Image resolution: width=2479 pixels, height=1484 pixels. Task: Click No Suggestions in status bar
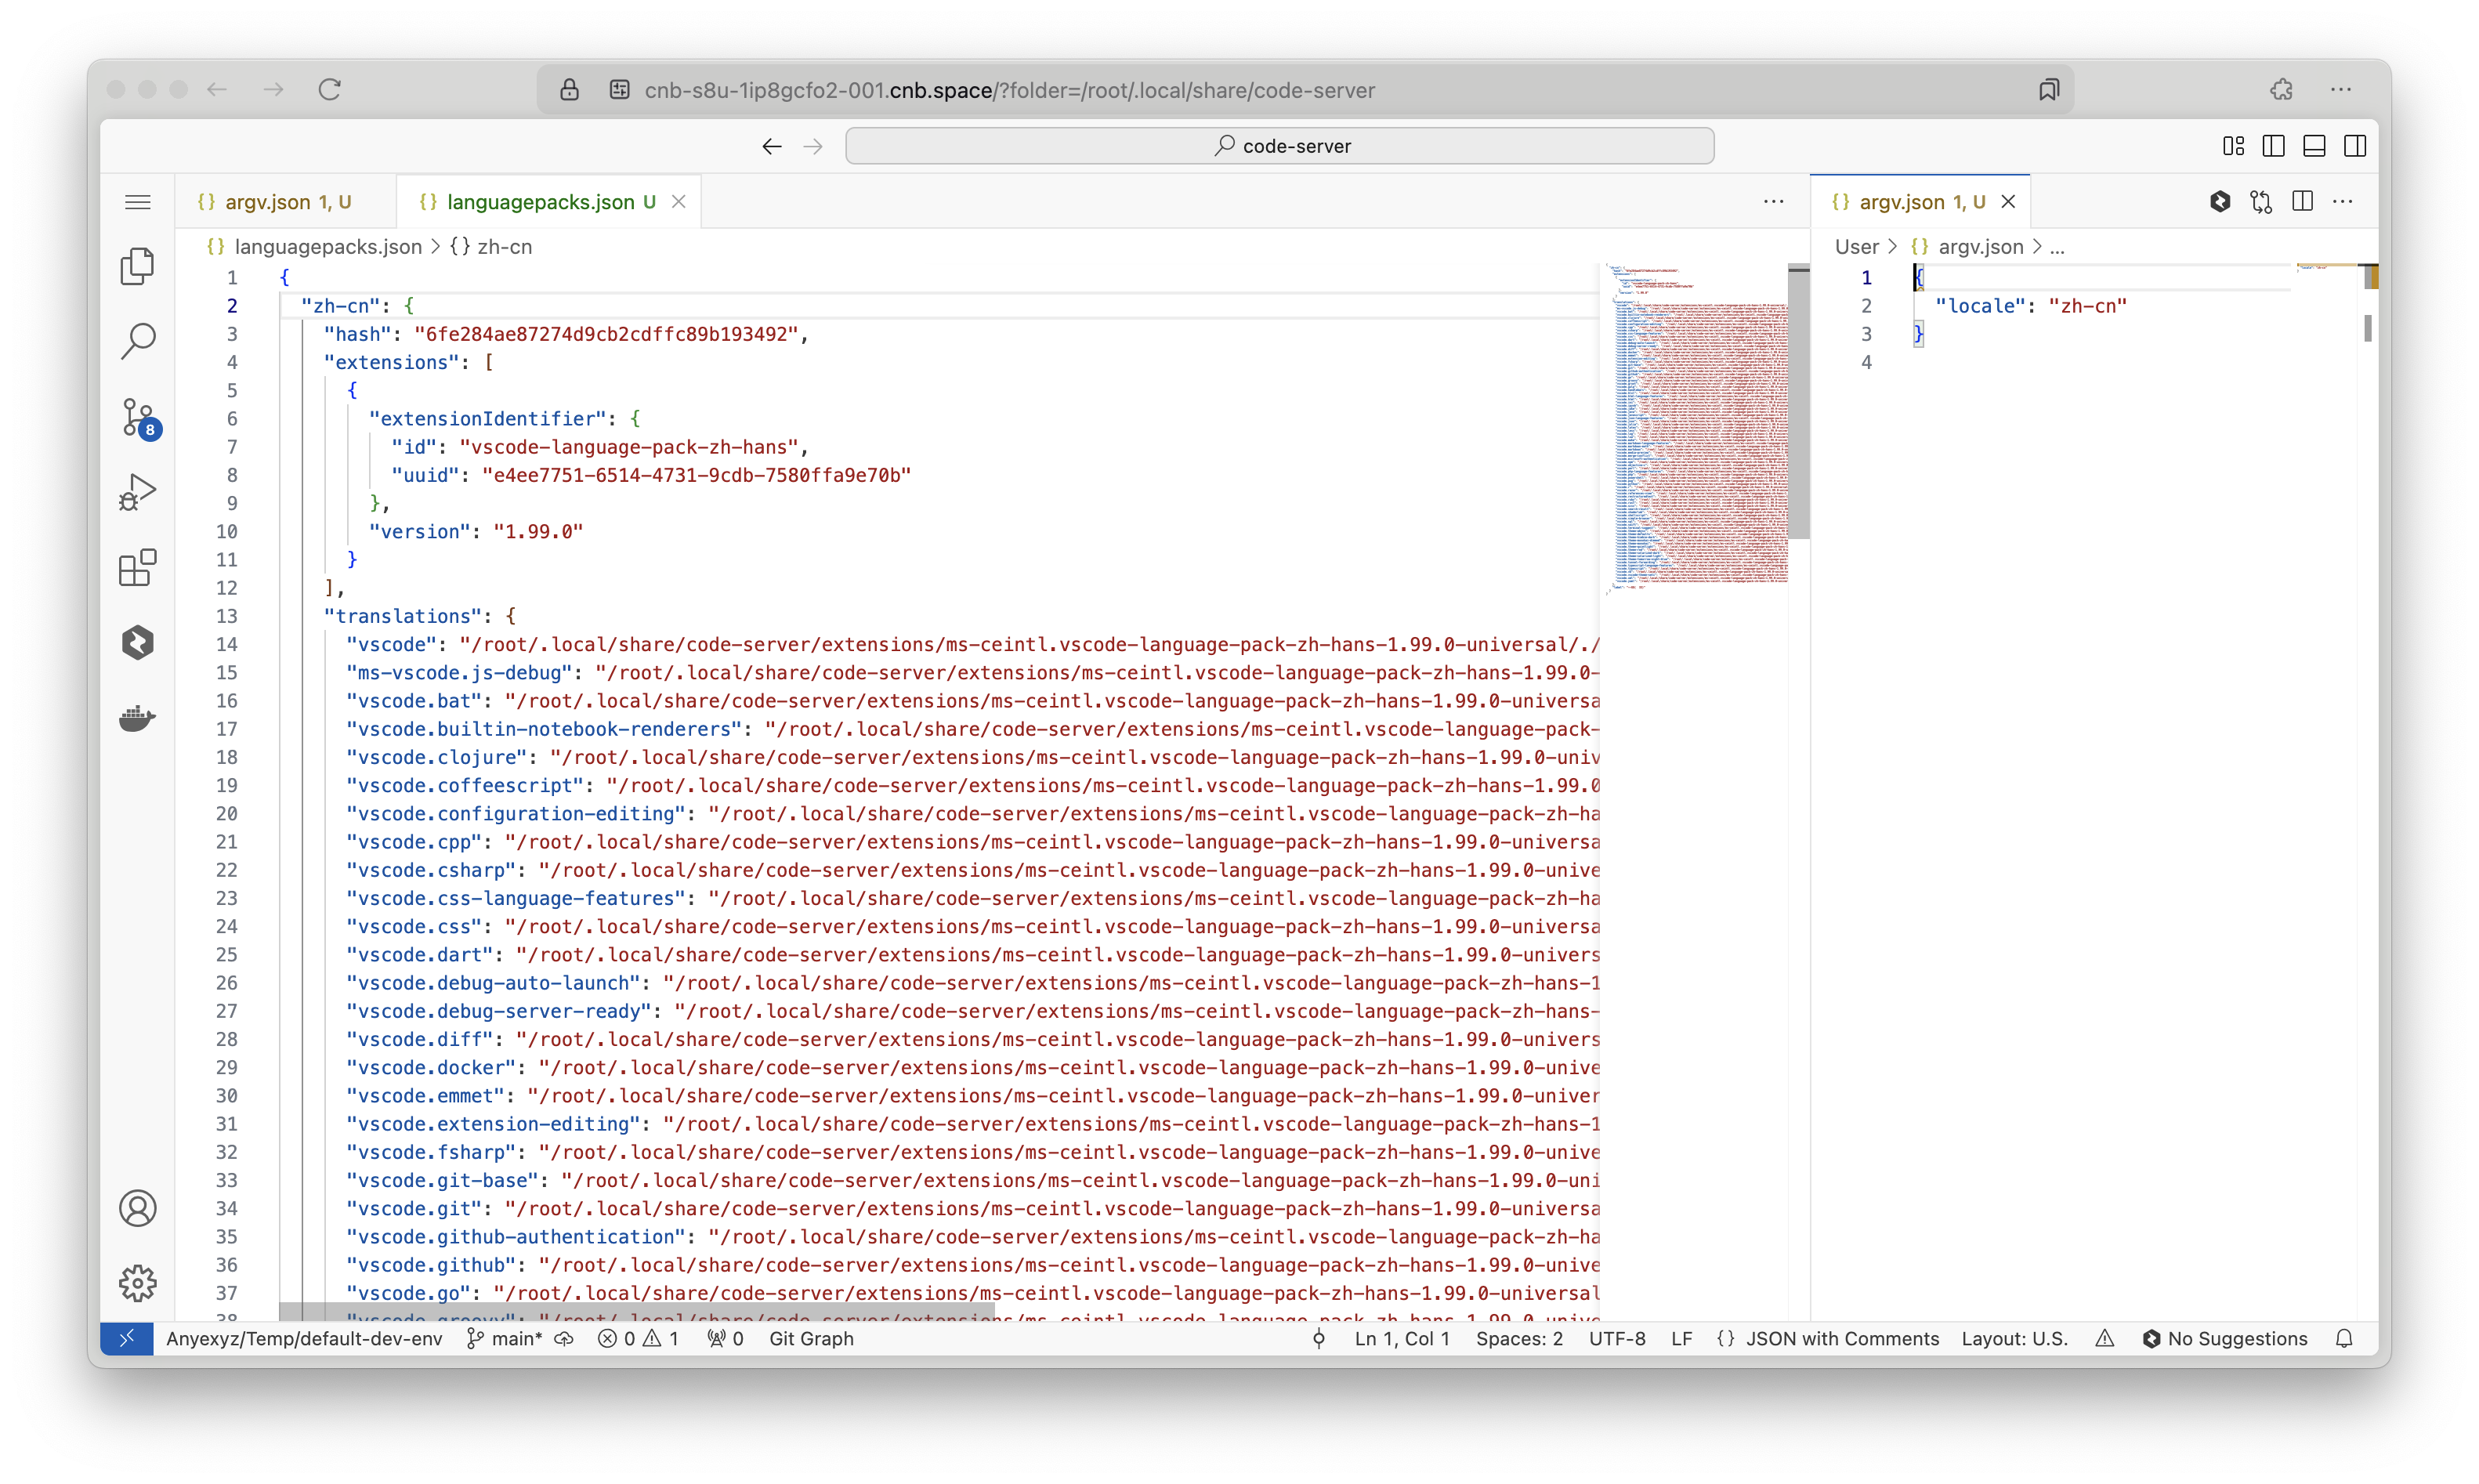(x=2225, y=1338)
